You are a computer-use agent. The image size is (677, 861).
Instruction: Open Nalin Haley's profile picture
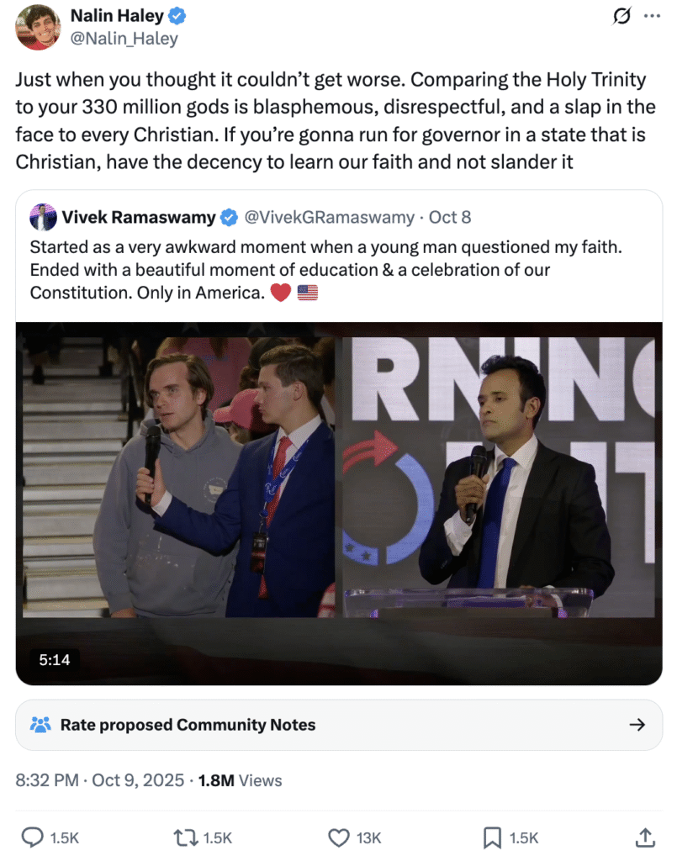(37, 28)
